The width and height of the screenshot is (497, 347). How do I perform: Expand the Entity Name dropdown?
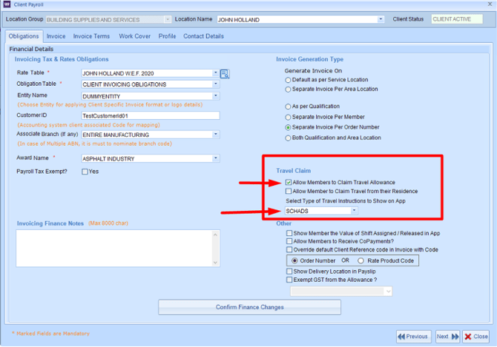point(216,95)
